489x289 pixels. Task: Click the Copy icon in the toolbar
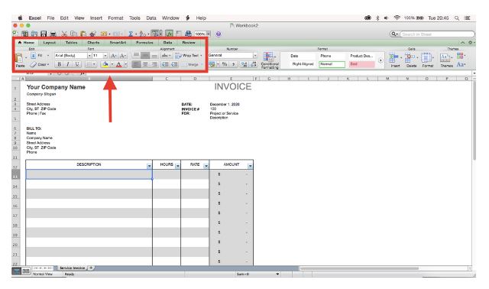pyautogui.click(x=73, y=34)
